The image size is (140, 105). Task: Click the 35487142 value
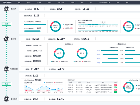(x=37, y=51)
